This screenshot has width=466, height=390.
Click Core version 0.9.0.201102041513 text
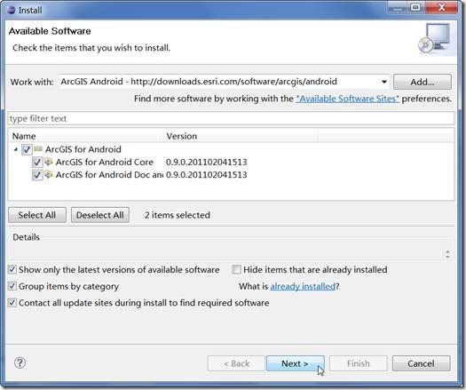206,162
